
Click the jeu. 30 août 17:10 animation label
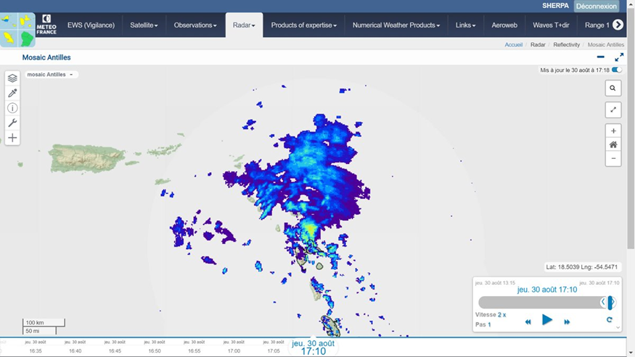click(547, 290)
